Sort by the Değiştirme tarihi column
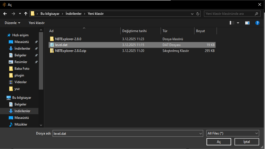The width and height of the screenshot is (265, 149). point(134,31)
